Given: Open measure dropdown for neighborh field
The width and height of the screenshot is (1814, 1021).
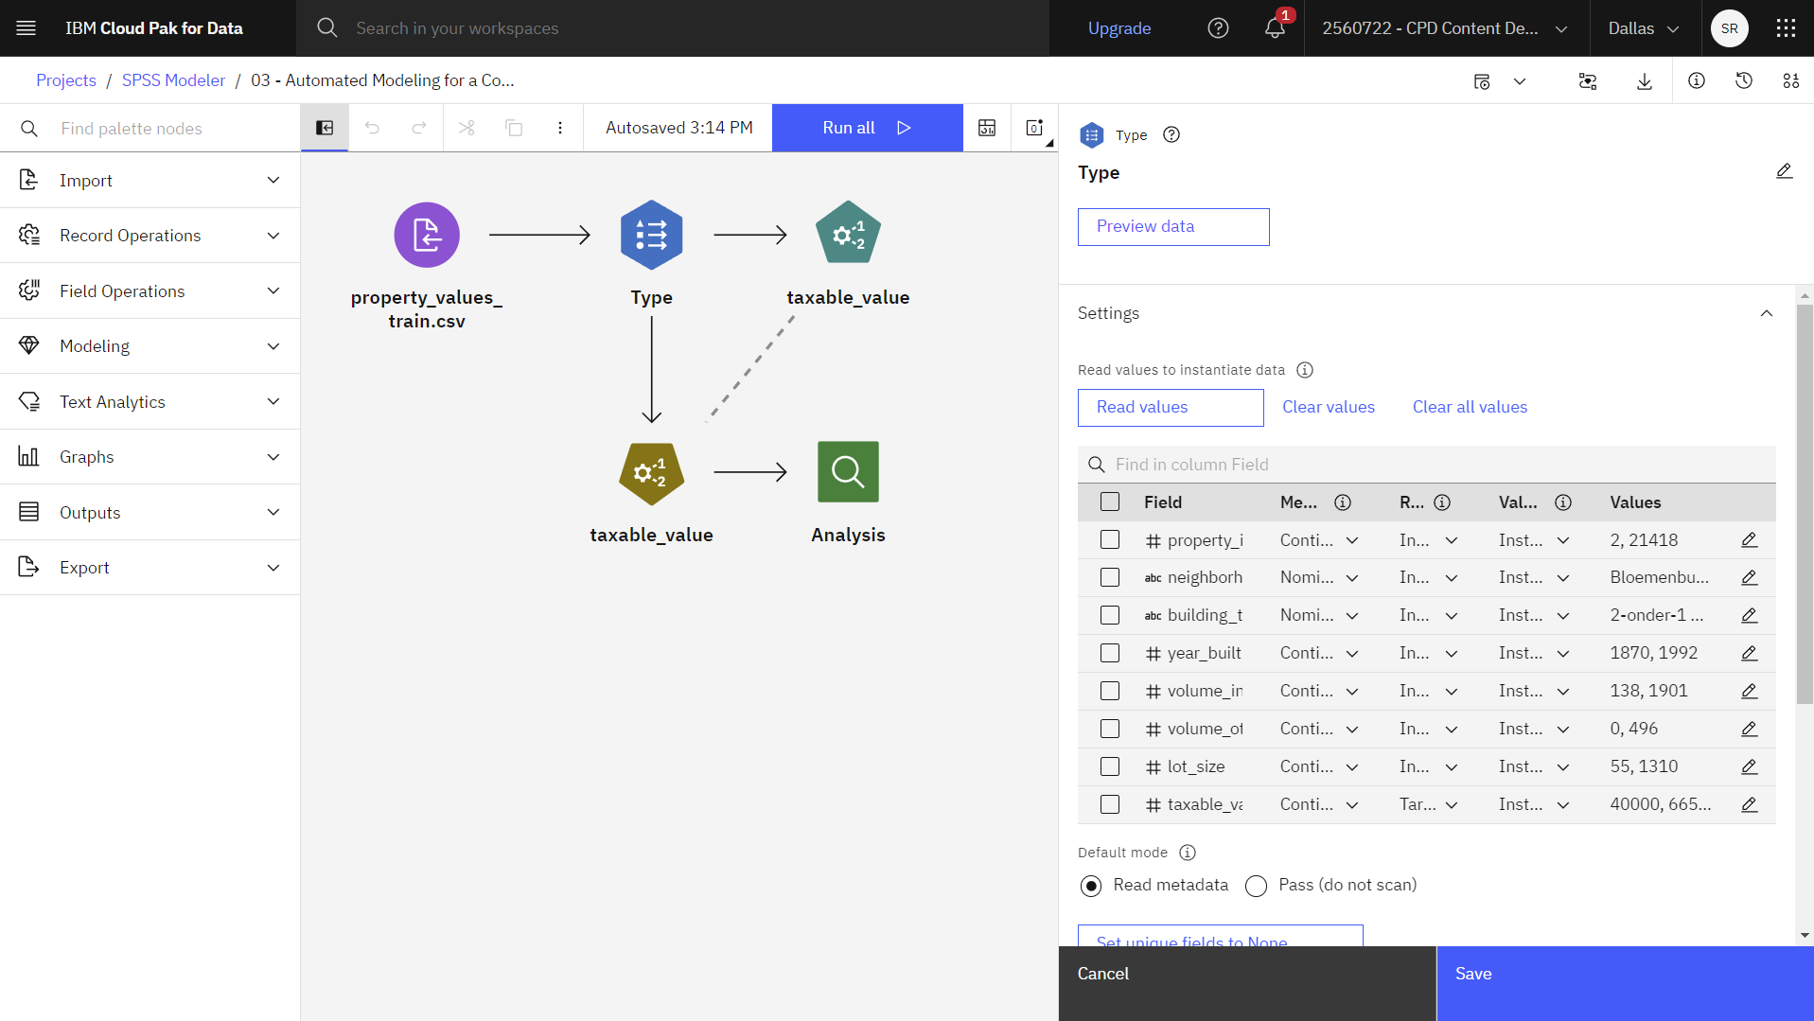Looking at the screenshot, I should click(1319, 578).
